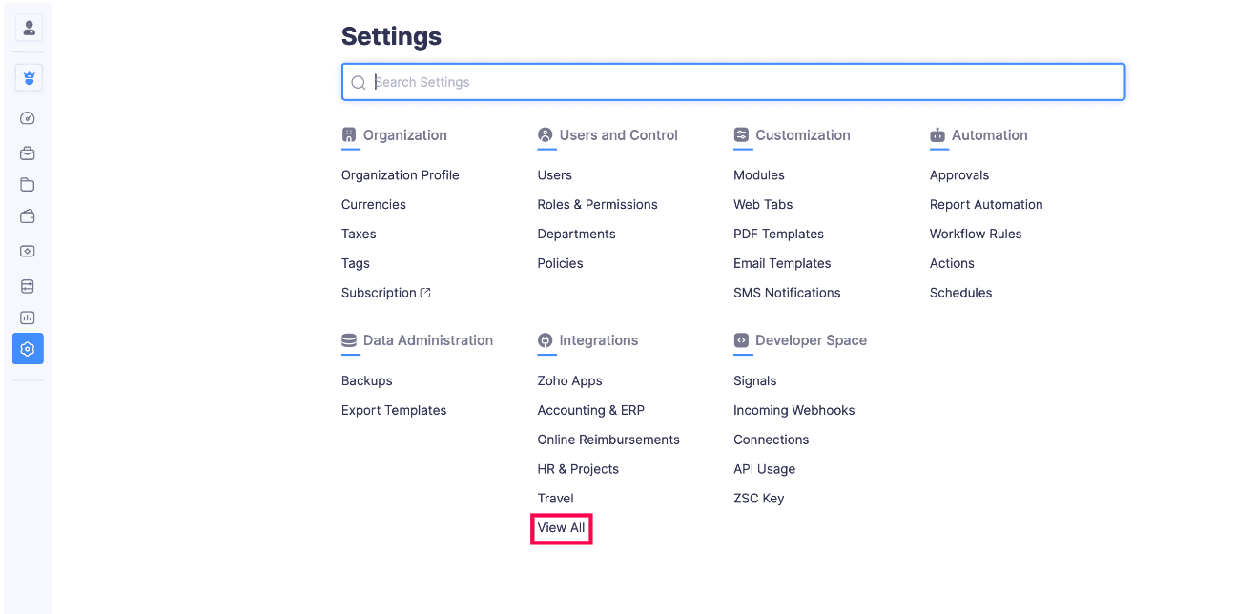Click the Automation section robot icon

coord(937,136)
